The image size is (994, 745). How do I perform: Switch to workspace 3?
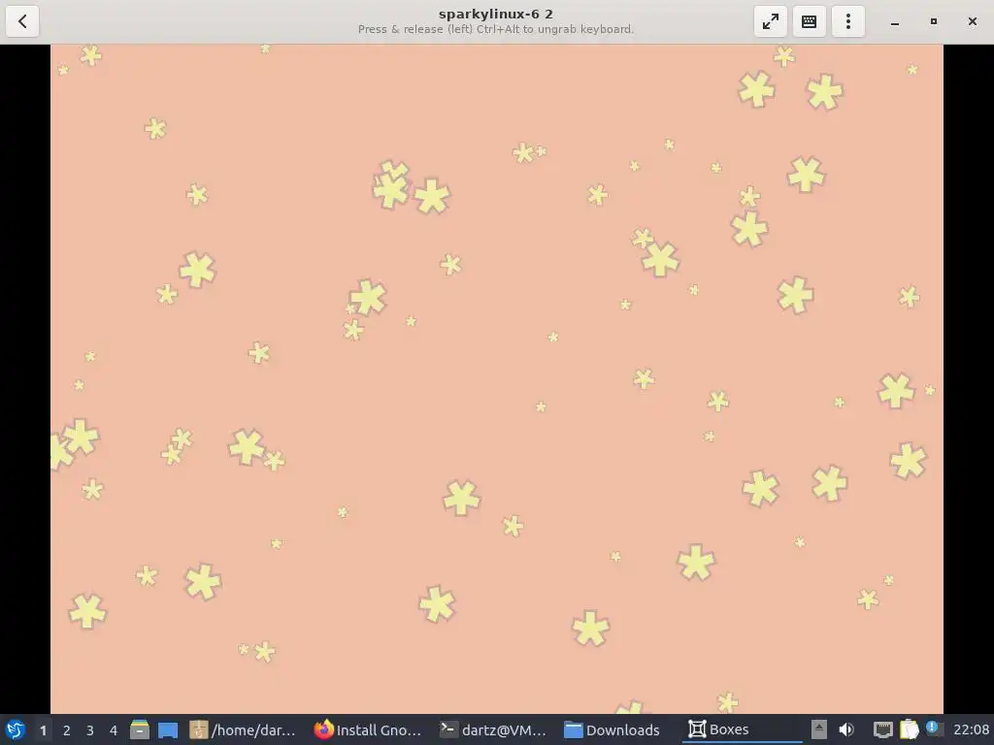point(90,730)
